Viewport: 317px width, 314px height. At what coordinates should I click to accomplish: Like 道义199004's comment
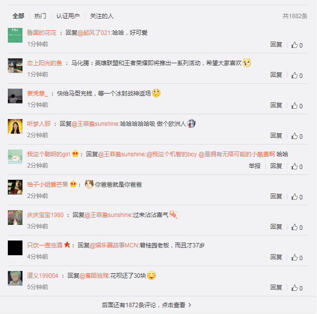pyautogui.click(x=297, y=288)
